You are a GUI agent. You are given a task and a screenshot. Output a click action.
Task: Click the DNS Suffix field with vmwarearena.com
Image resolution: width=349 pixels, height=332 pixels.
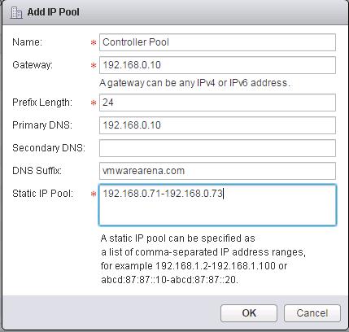coord(217,171)
